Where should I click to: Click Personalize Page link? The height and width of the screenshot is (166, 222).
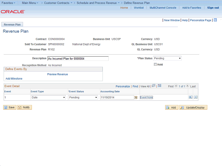(x=200, y=20)
